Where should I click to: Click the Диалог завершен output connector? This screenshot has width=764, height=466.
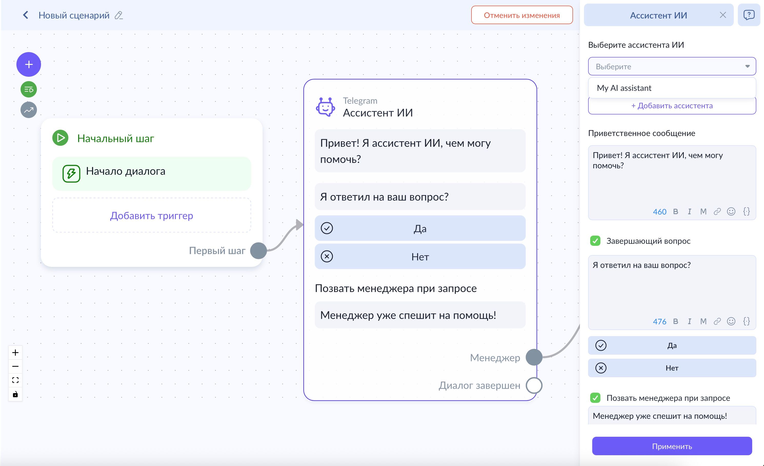pos(534,385)
